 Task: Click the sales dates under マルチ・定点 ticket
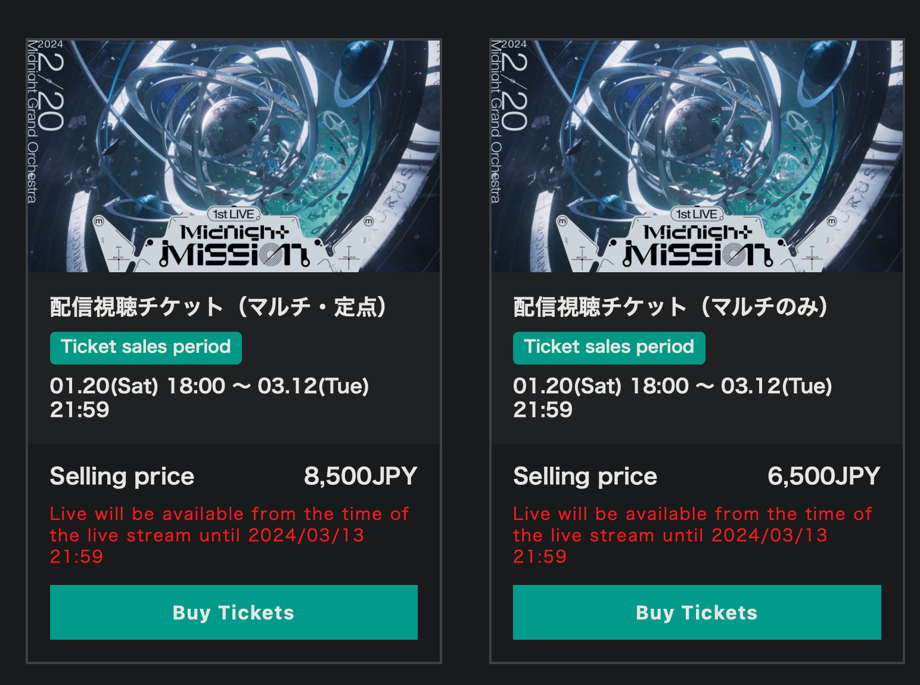[x=209, y=397]
